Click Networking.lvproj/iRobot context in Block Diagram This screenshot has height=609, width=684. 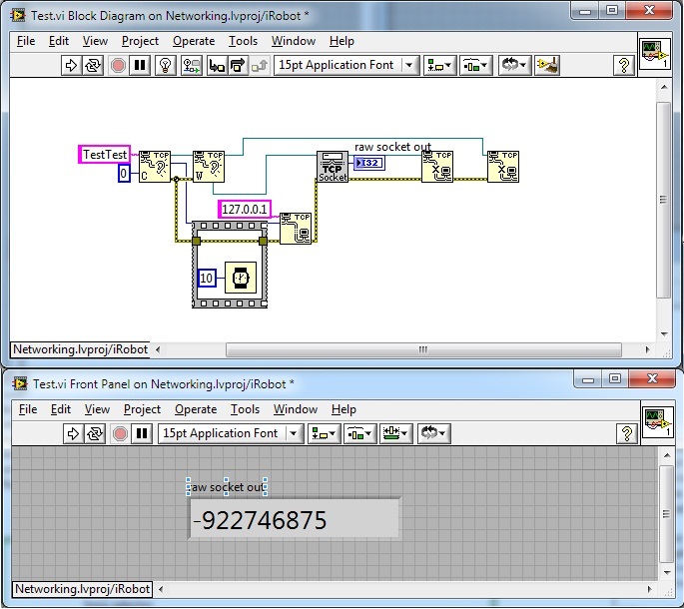click(x=80, y=349)
